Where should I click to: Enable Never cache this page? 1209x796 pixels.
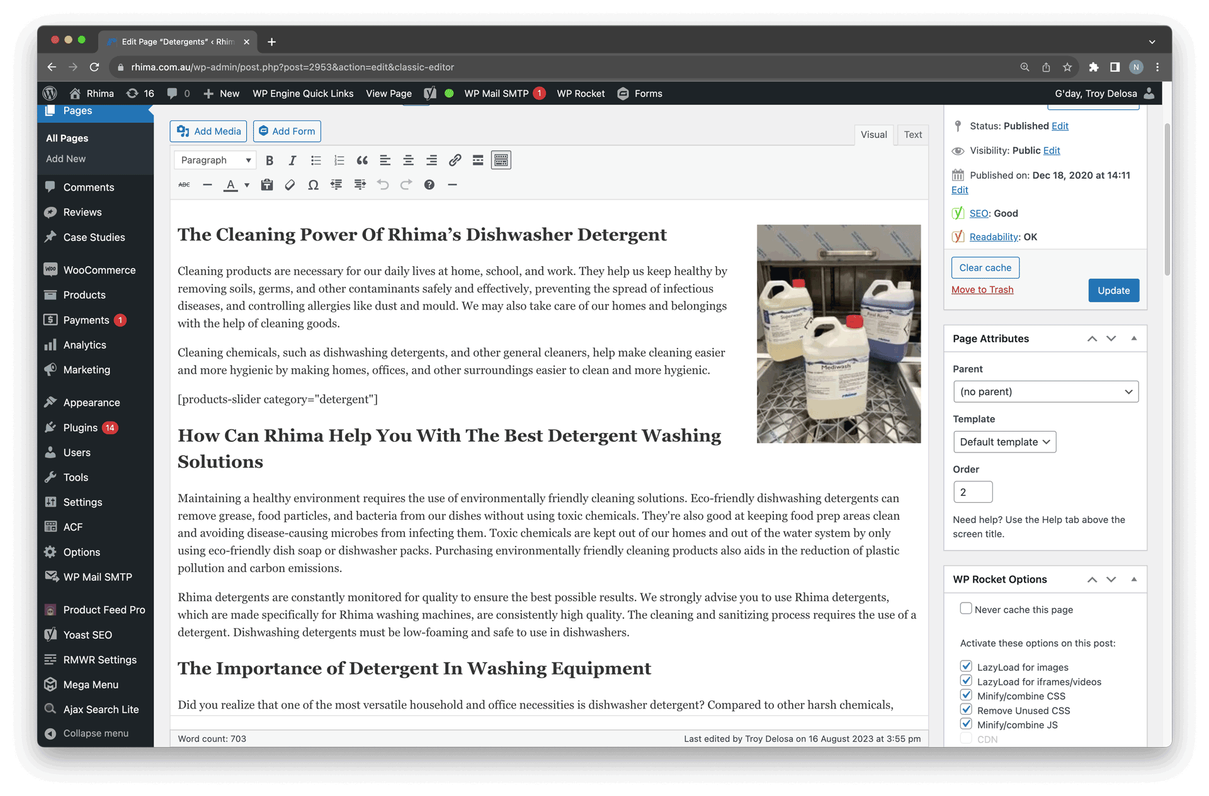click(965, 608)
